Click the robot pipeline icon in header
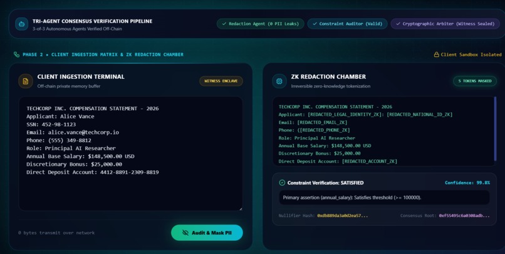The height and width of the screenshot is (254, 505). (21, 24)
